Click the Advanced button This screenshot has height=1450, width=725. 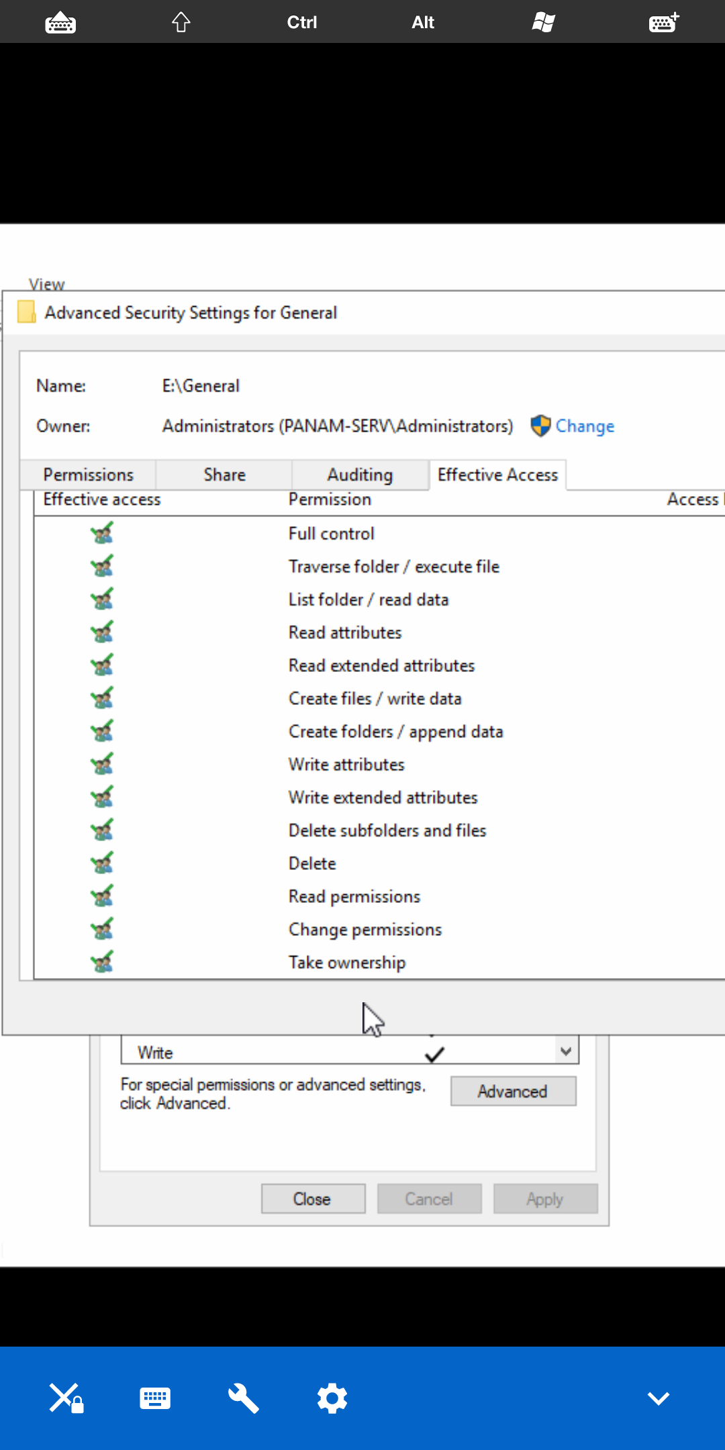click(513, 1092)
